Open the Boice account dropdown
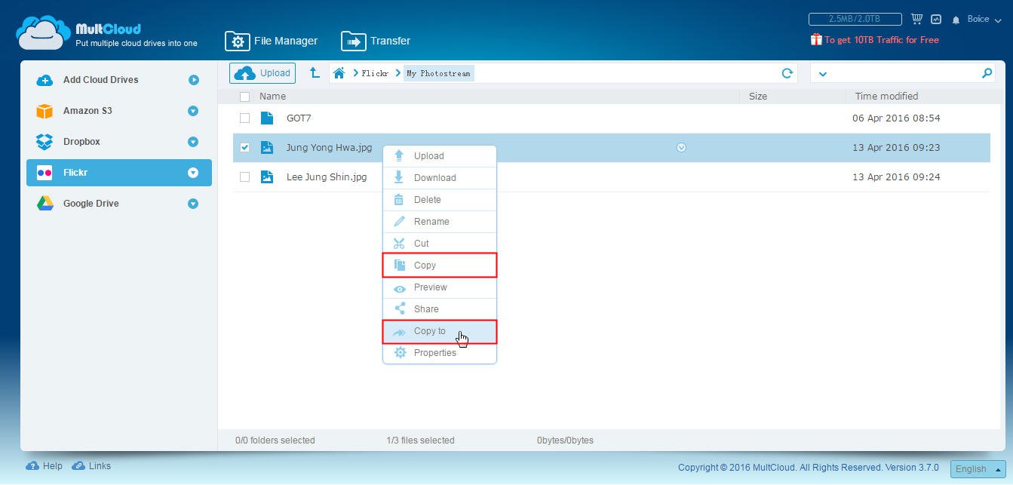This screenshot has width=1013, height=485. click(x=984, y=20)
